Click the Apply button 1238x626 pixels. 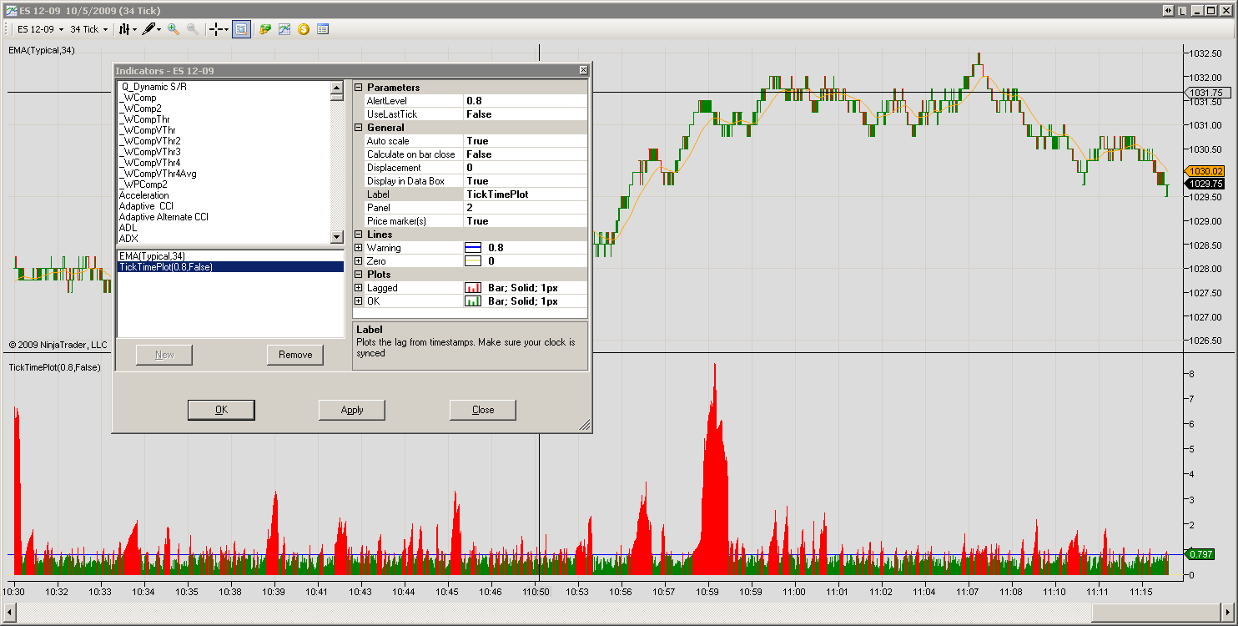tap(352, 410)
